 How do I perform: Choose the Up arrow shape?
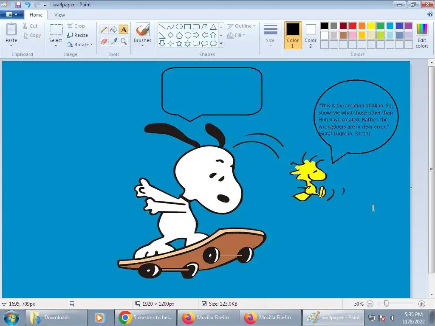213,35
